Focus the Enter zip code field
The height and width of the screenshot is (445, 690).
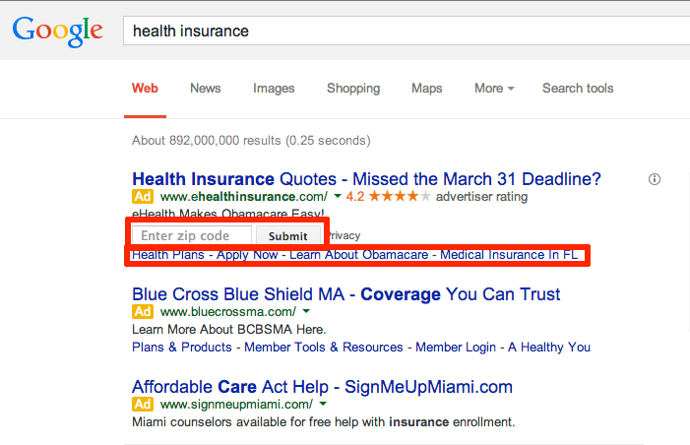tap(192, 236)
